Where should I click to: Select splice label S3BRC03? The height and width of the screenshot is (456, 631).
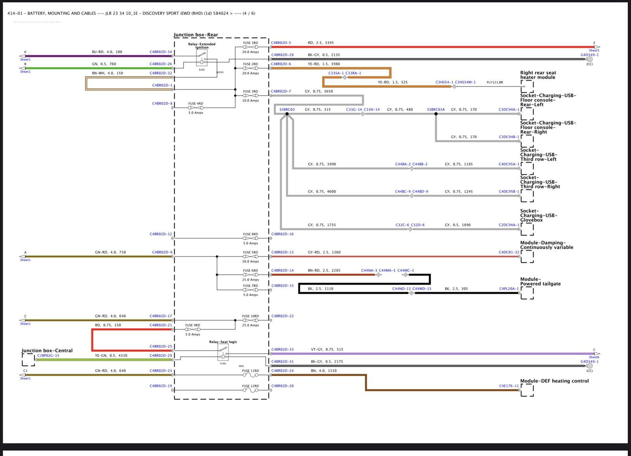tap(287, 110)
